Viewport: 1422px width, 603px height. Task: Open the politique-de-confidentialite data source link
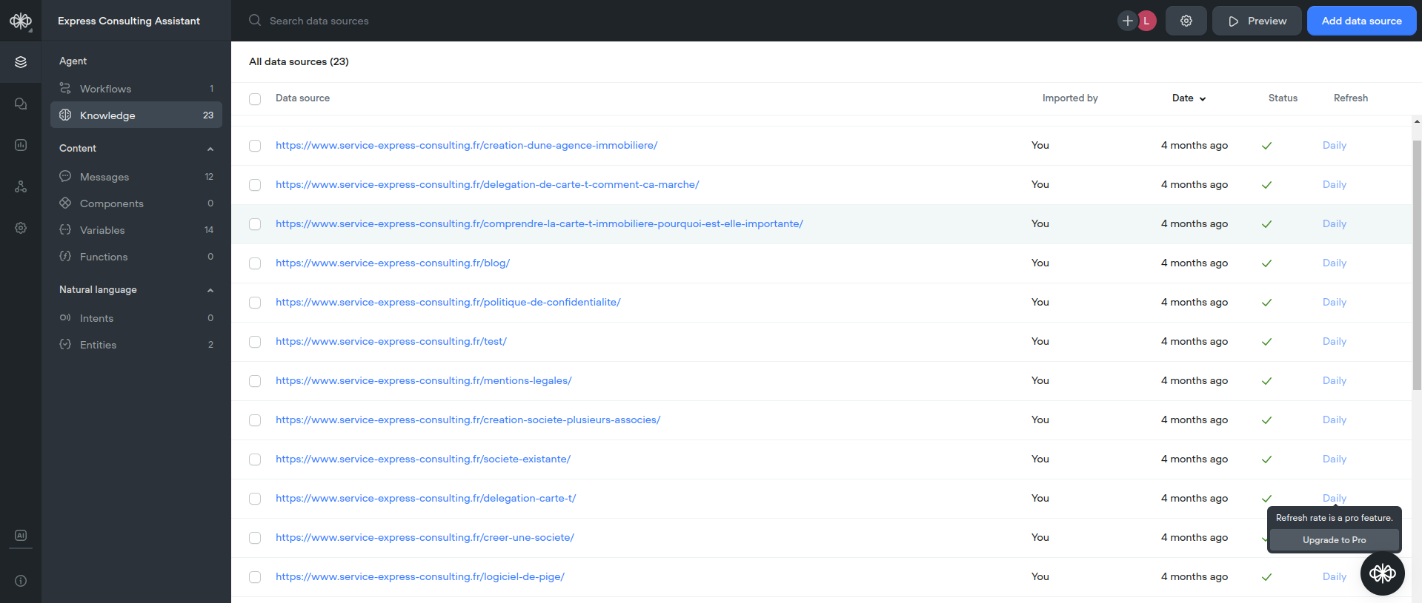[x=448, y=302]
